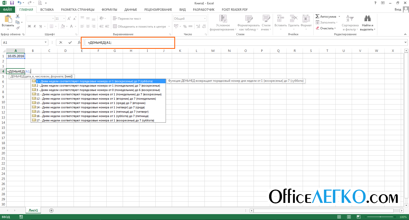Open the ФАЙЛ tab
The width and height of the screenshot is (409, 220).
7,9
